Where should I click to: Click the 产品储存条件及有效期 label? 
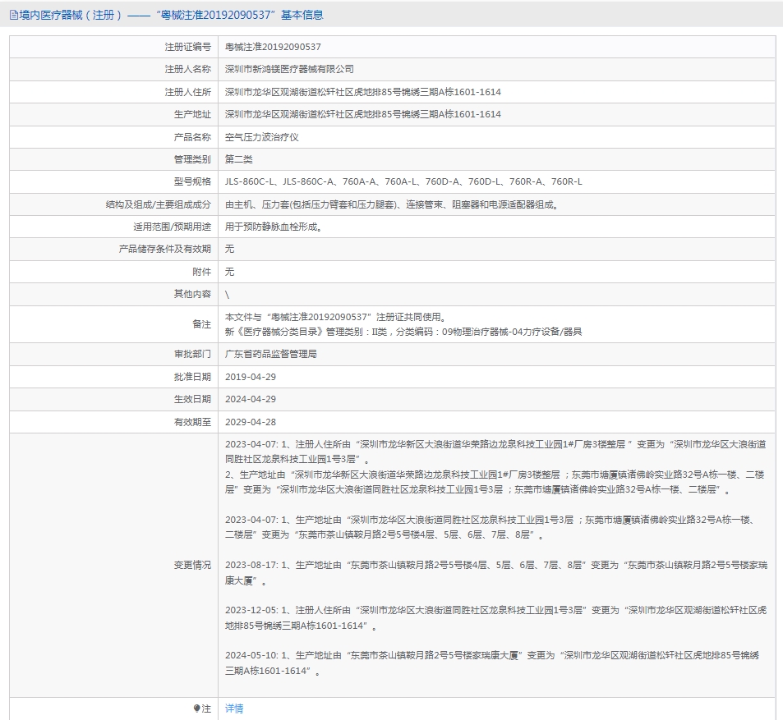coord(165,249)
